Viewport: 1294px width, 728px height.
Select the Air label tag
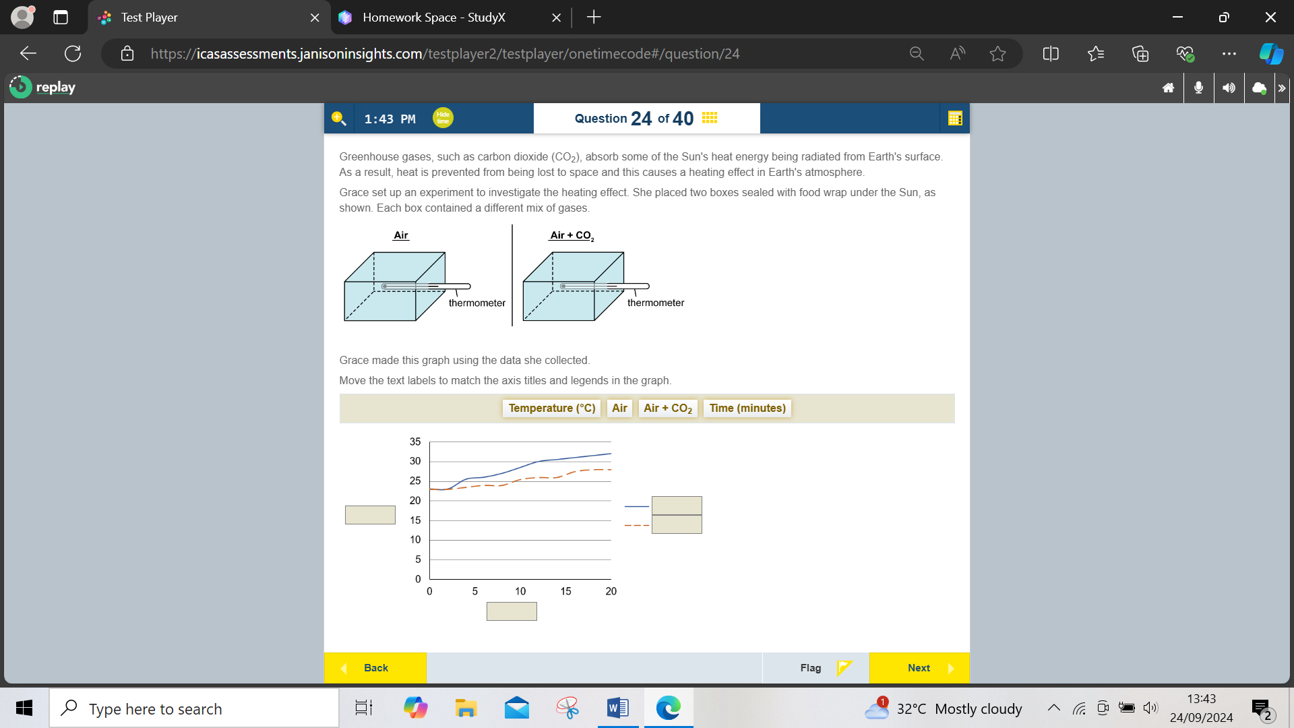coord(619,408)
